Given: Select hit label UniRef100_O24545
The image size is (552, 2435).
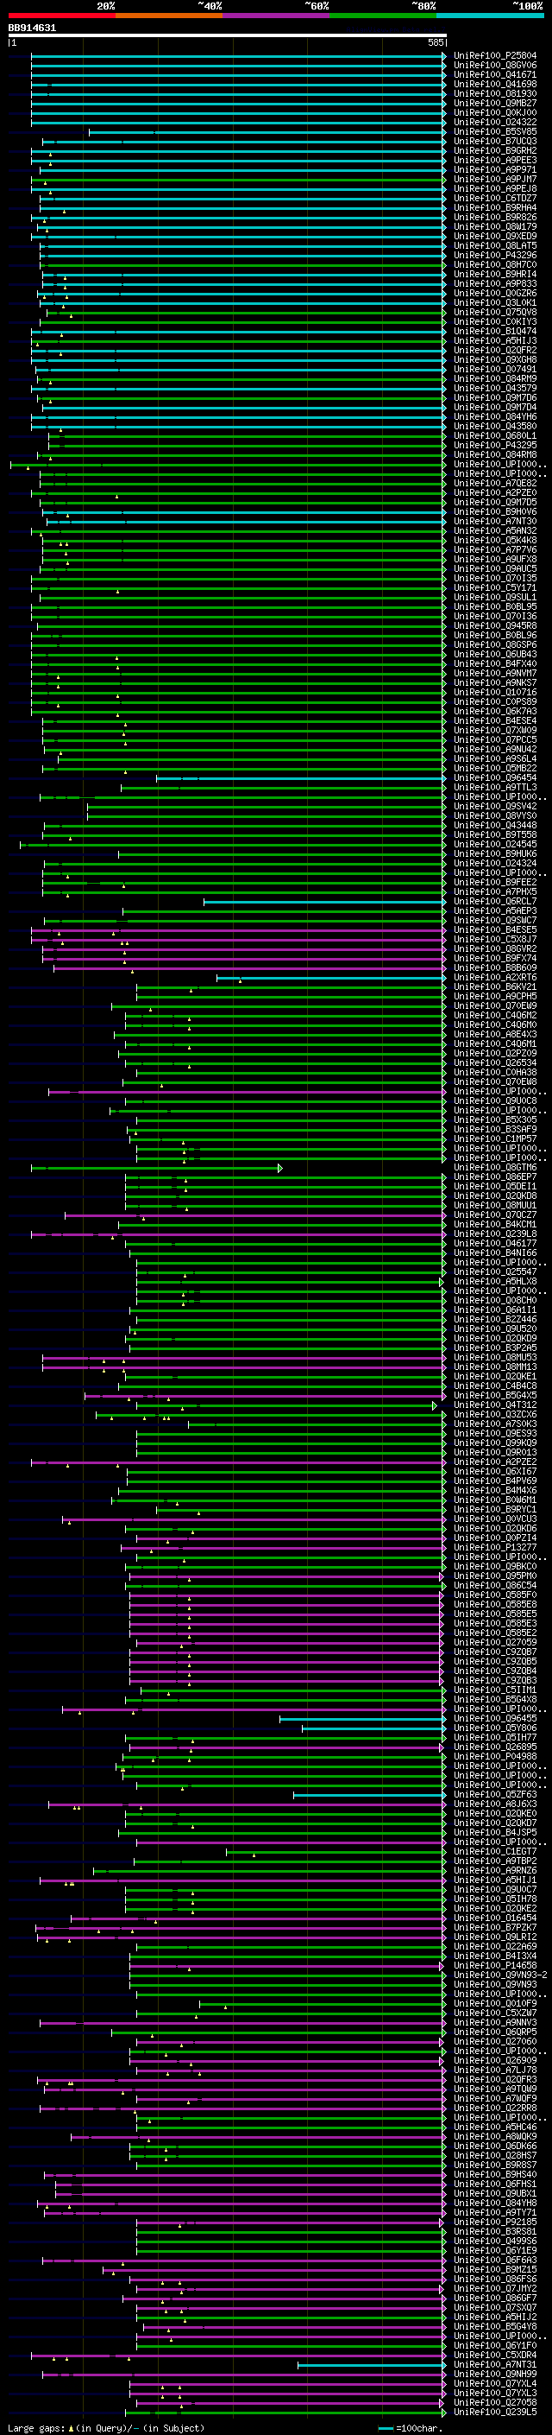Looking at the screenshot, I should click(x=495, y=844).
